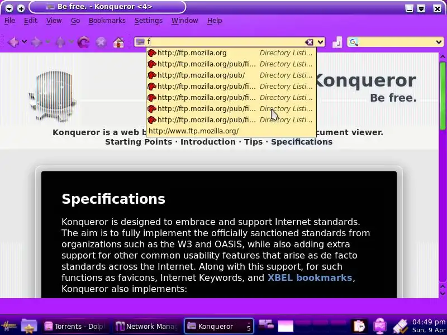Expand the Up button dropdown arrow
Screen dimensions: 447x335
point(71,42)
